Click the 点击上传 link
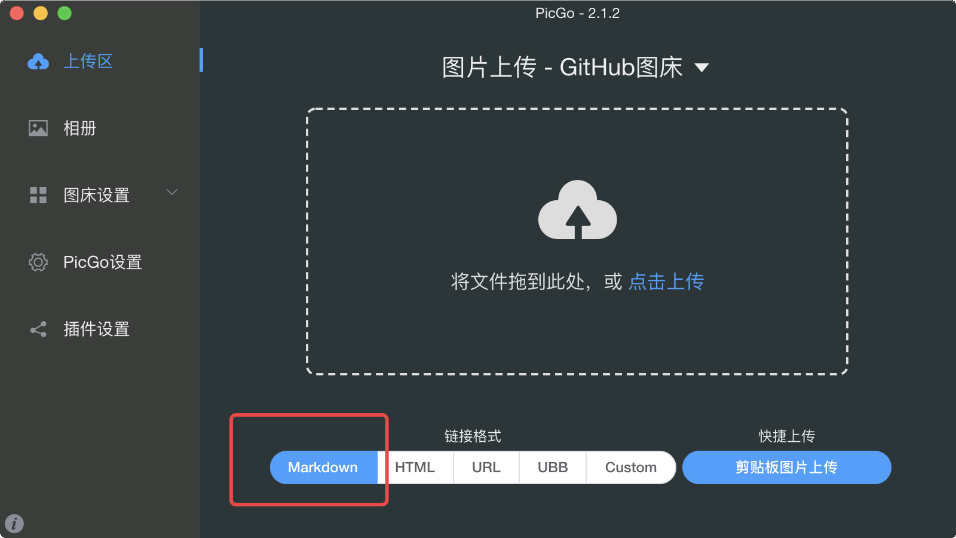 (x=667, y=282)
